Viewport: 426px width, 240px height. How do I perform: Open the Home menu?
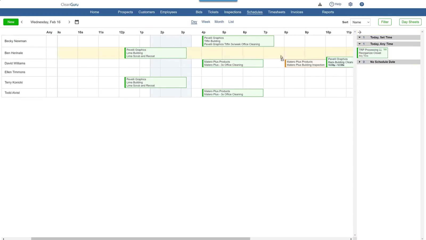95,12
